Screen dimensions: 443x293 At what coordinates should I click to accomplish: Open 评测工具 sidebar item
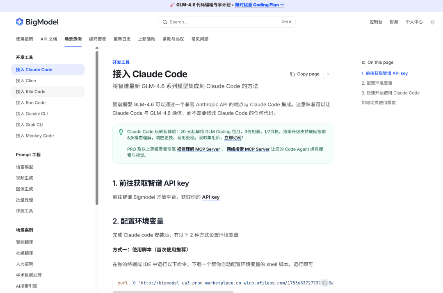tap(48, 211)
